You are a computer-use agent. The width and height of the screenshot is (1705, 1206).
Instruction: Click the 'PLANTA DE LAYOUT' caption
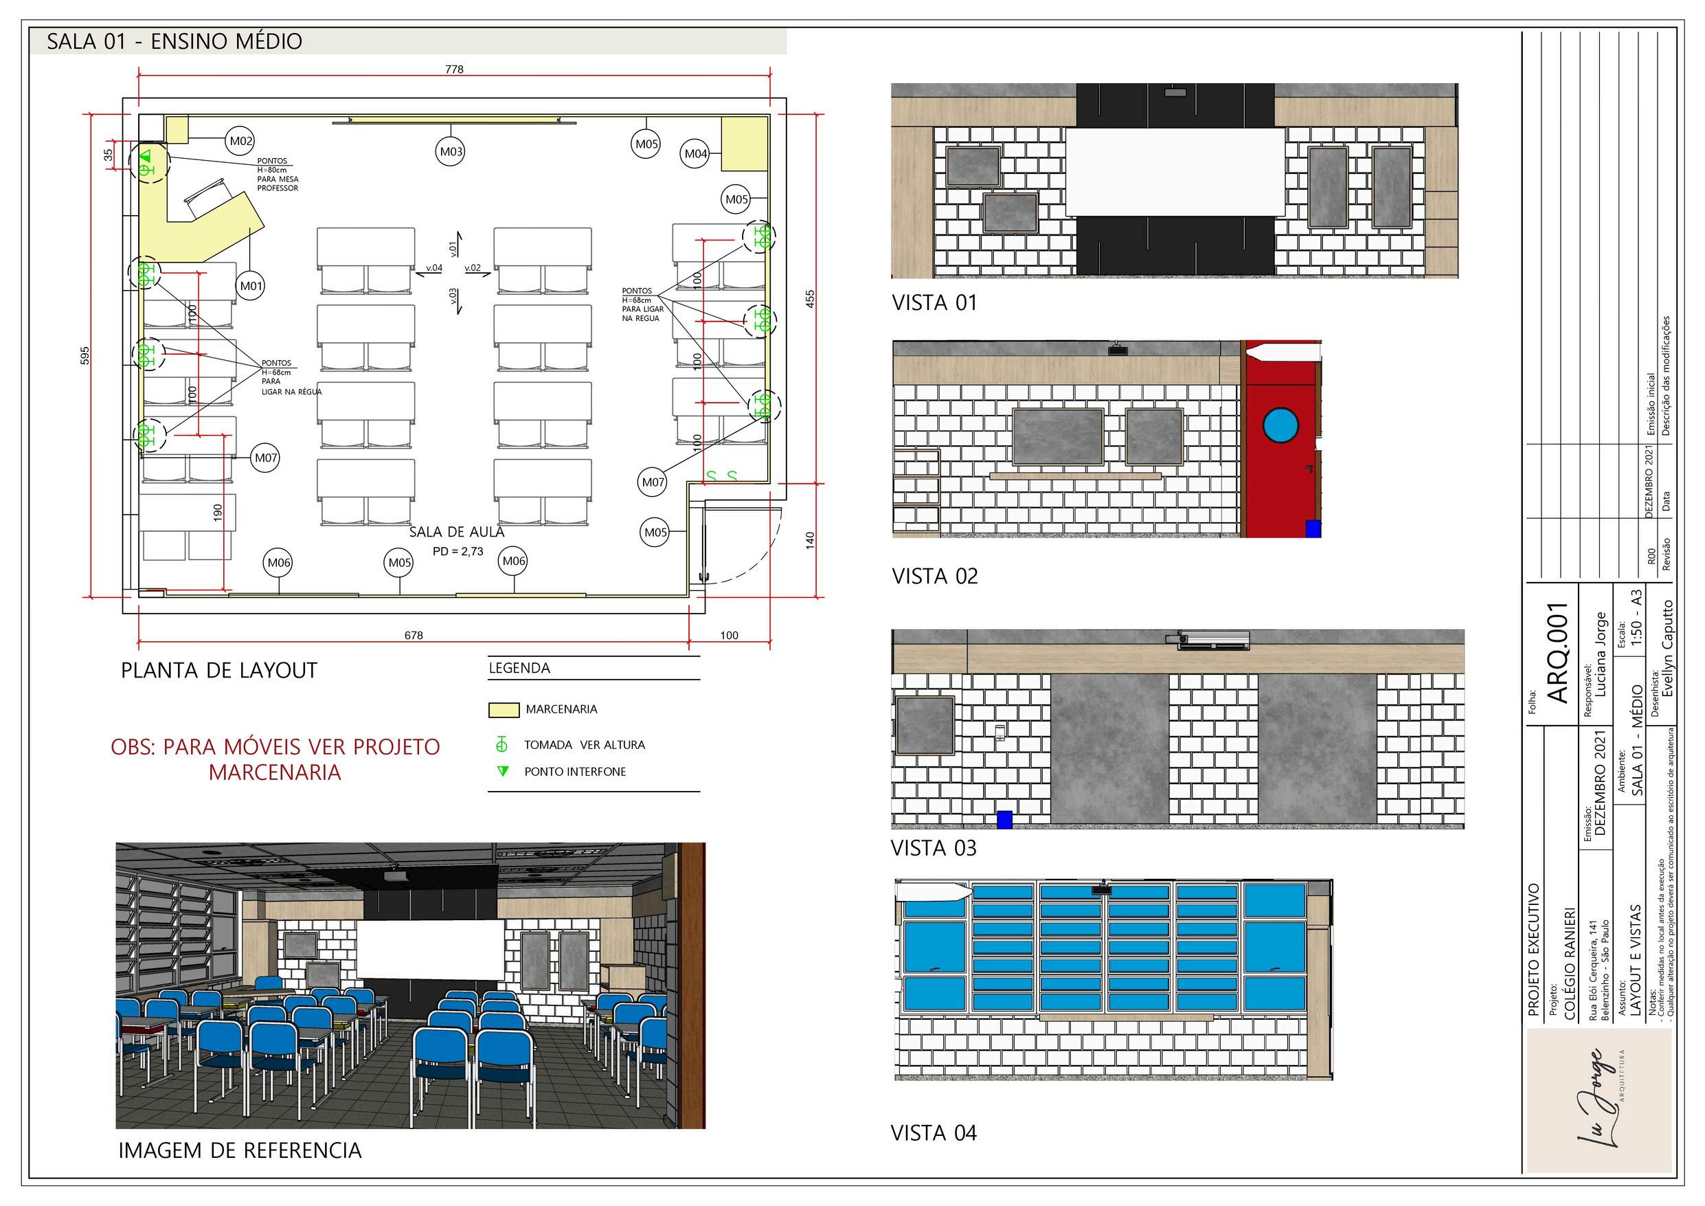click(x=219, y=670)
